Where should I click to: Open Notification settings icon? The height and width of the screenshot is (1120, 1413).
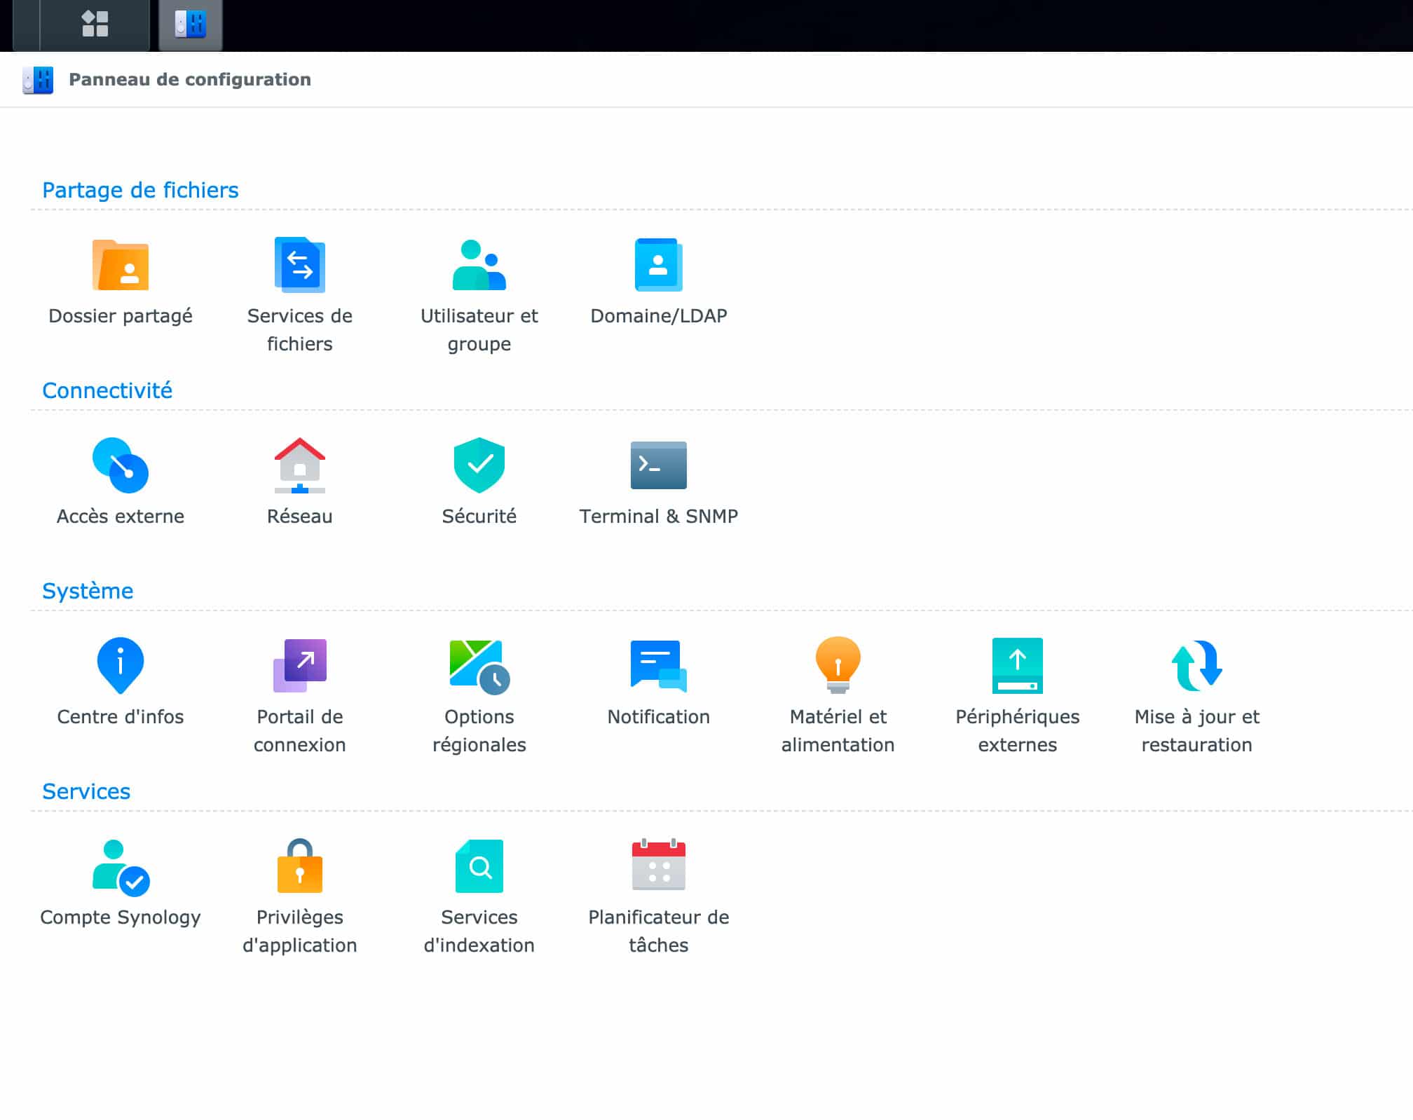point(659,666)
